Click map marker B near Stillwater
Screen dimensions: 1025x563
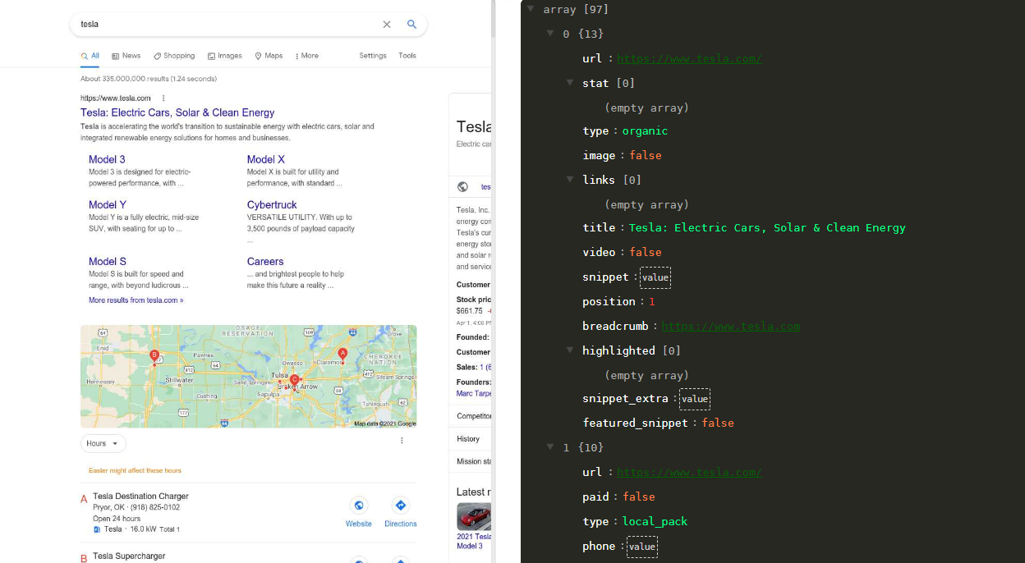click(x=154, y=355)
